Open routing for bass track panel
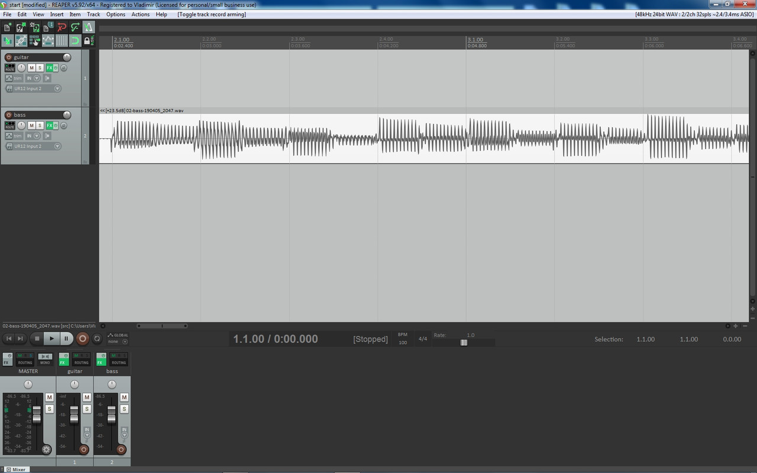Screen dimensions: 757x473 point(9,125)
